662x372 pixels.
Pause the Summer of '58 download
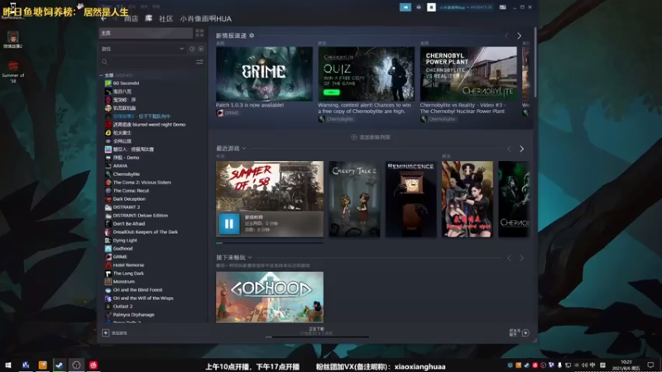point(229,223)
